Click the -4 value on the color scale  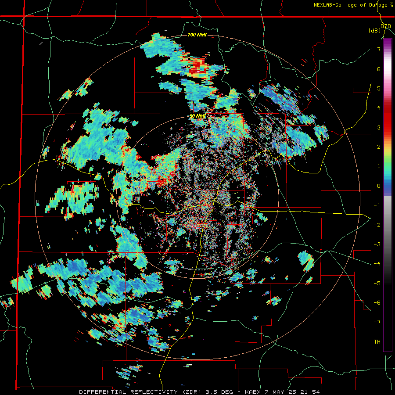377,263
